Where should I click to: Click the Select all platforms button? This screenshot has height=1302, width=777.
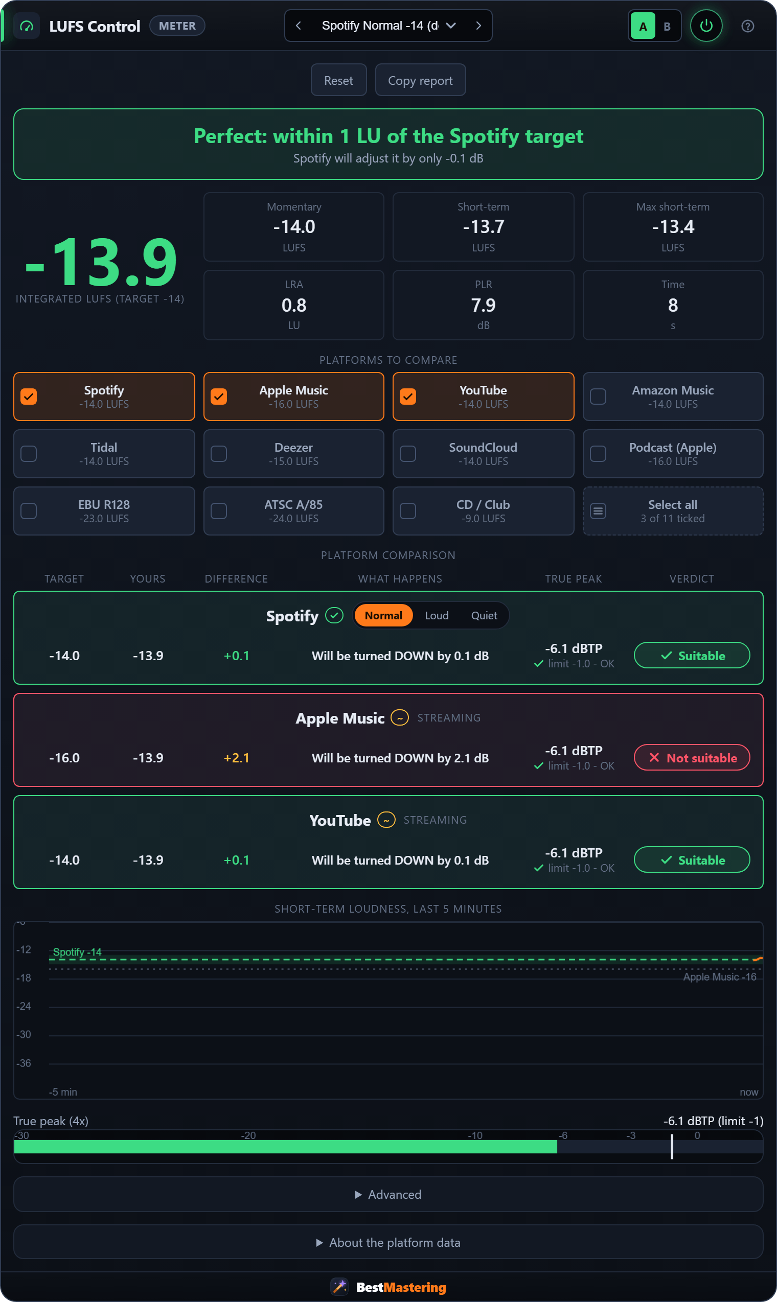pyautogui.click(x=673, y=511)
